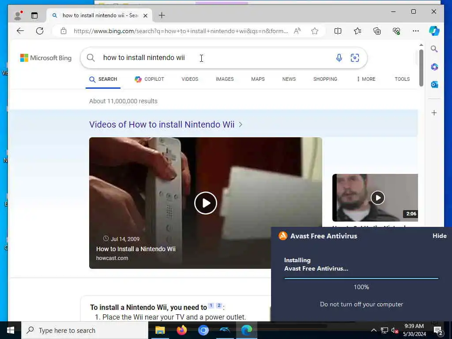Open the howcast.com source link
Viewport: 452px width, 339px height.
point(112,258)
